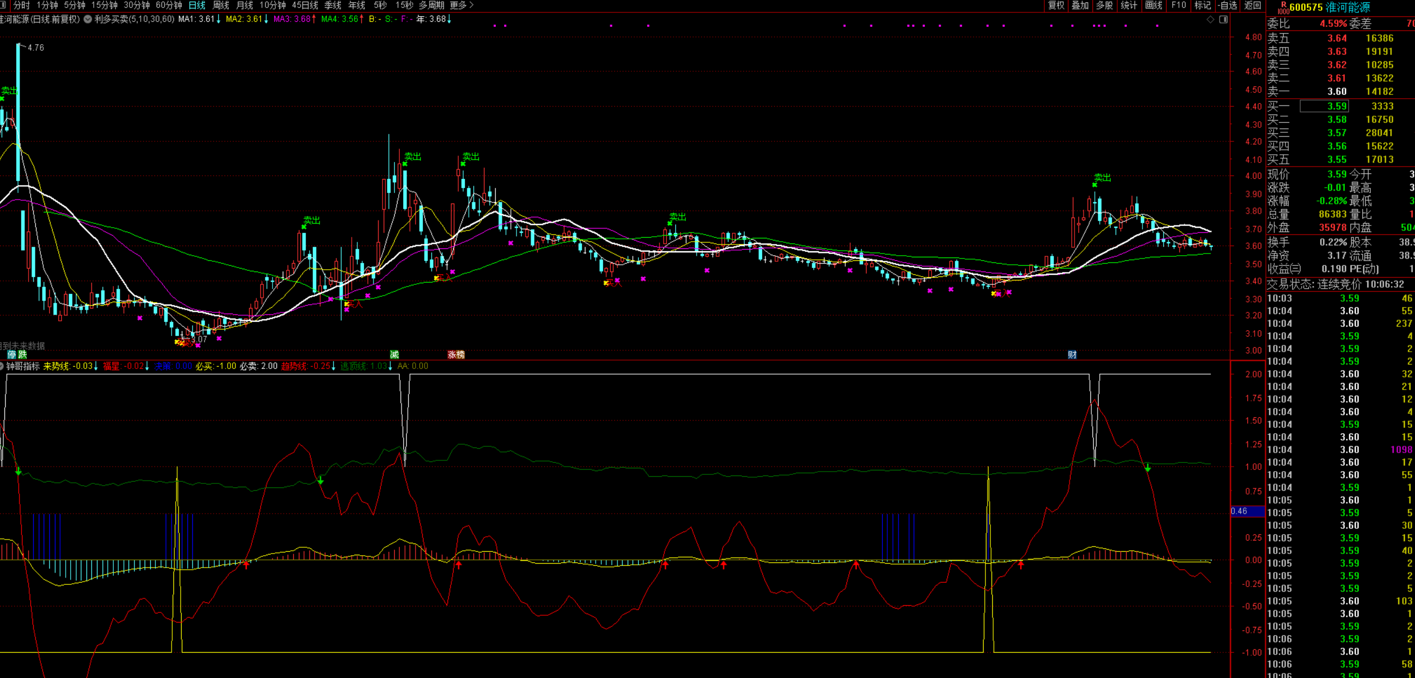Click the 卖出 signal near the 4.76 peak

click(x=9, y=91)
